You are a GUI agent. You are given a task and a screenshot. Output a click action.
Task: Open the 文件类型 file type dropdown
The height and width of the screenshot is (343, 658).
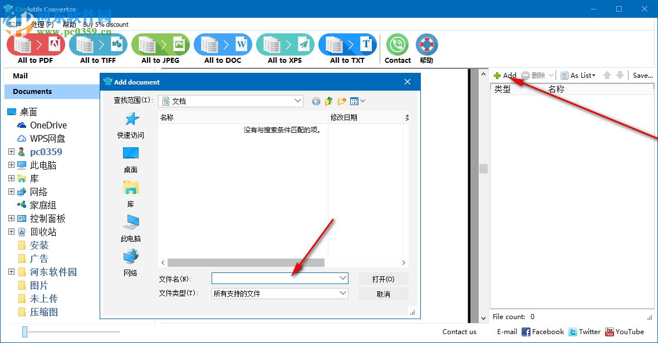[x=343, y=294]
